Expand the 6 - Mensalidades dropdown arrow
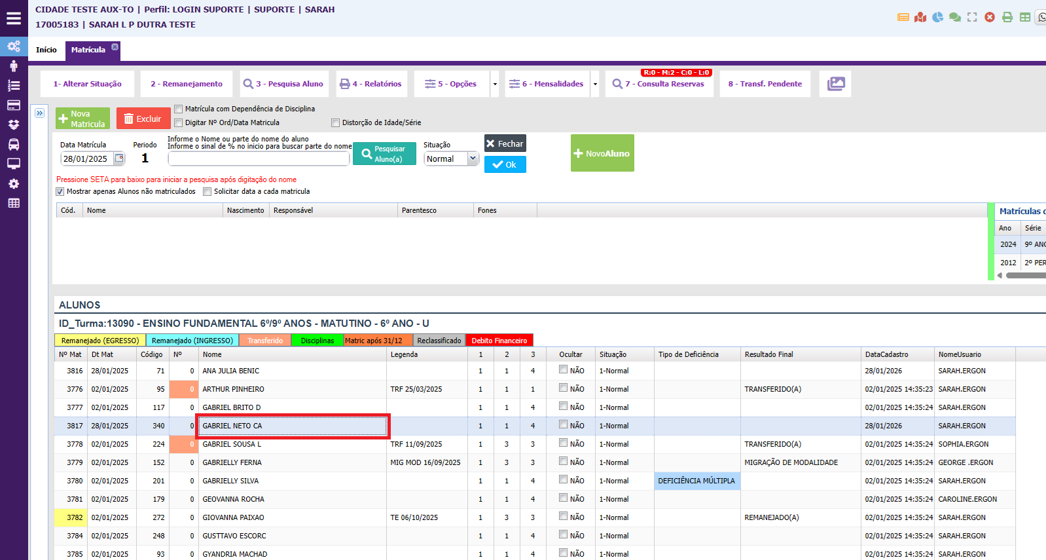1046x560 pixels. click(595, 84)
